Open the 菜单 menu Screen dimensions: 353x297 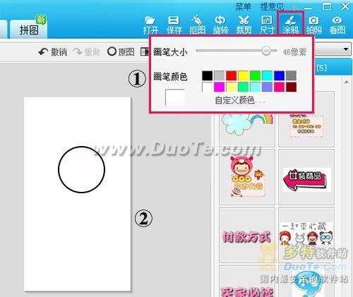[243, 7]
